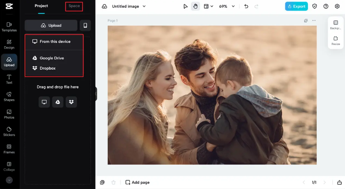
Task: Go to next page arrow
Action: tap(325, 182)
